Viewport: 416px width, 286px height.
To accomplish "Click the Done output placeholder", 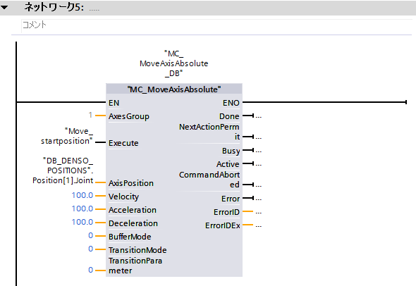I will [259, 117].
